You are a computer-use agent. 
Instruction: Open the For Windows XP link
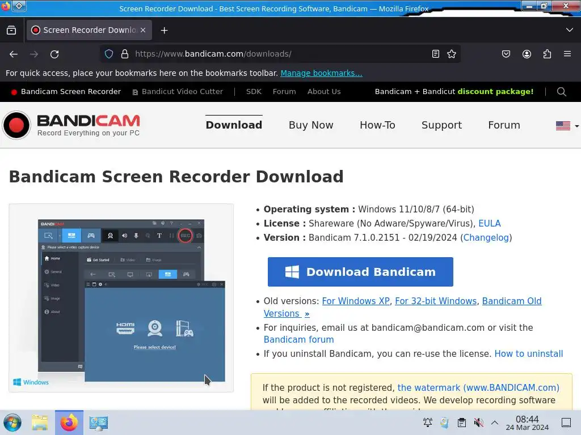[x=356, y=301]
